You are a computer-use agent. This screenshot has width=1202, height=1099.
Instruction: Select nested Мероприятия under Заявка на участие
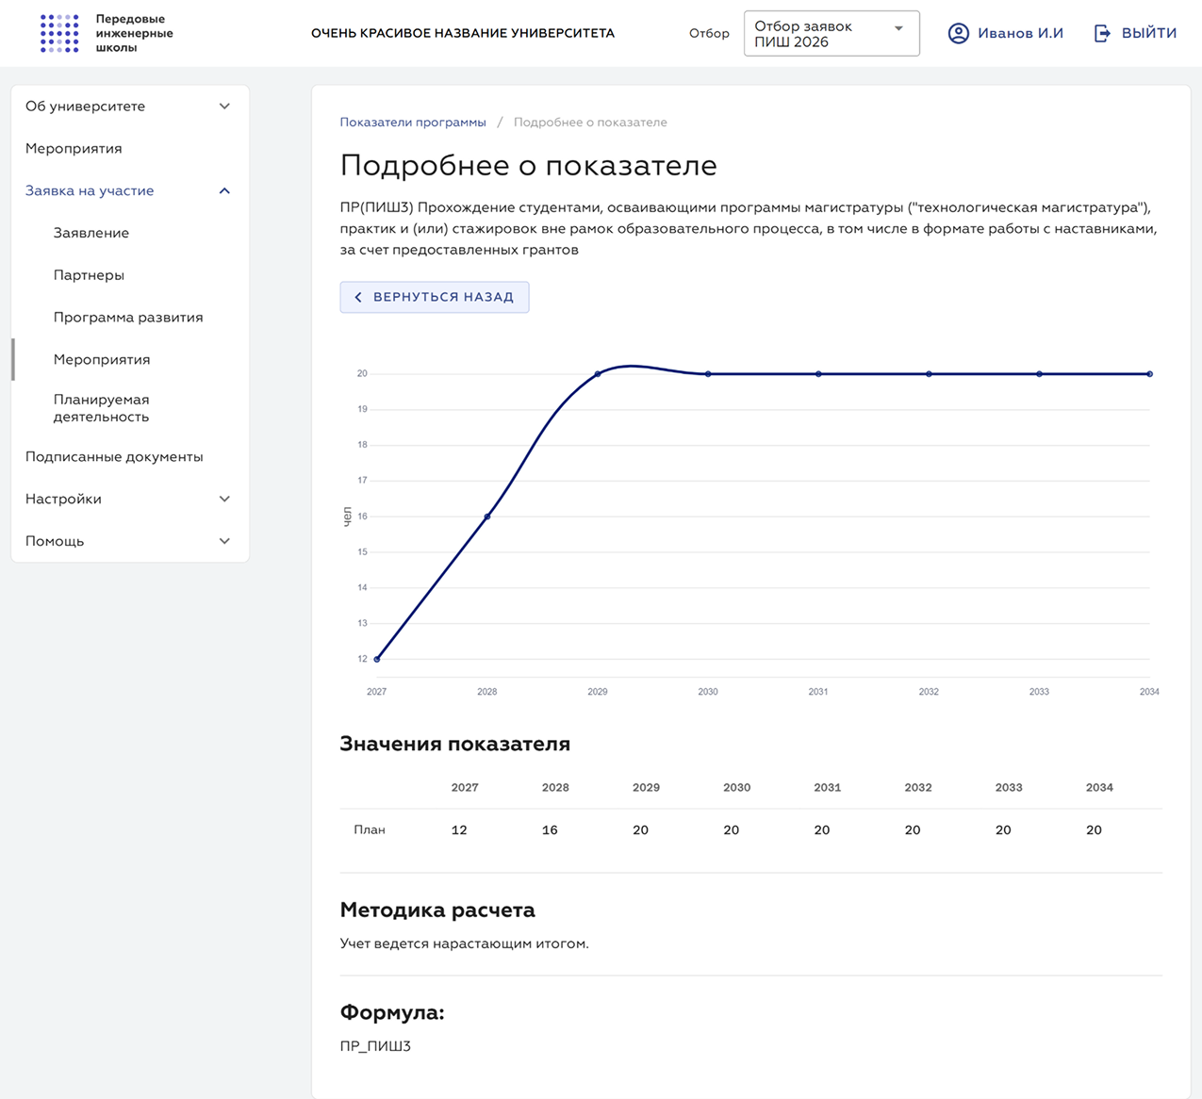pyautogui.click(x=102, y=360)
